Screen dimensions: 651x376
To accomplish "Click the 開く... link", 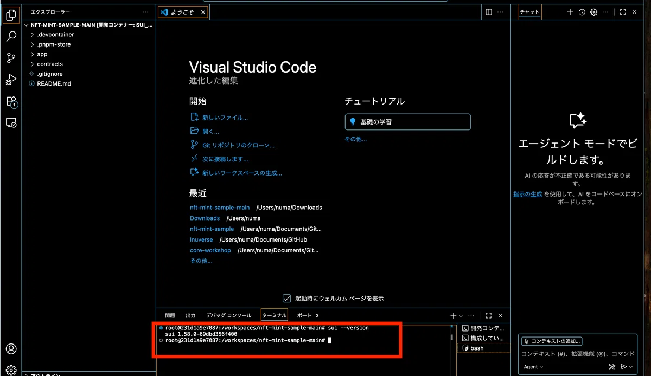I will (210, 132).
